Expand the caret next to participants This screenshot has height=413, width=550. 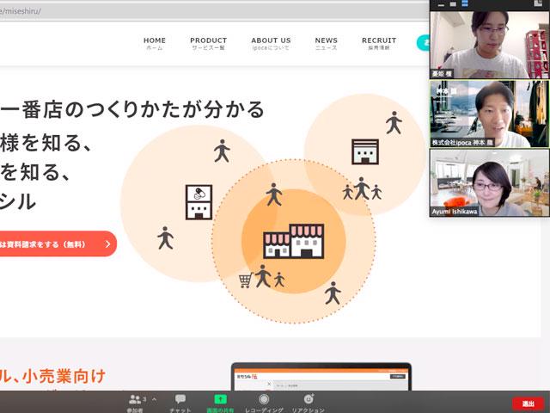coord(154,399)
